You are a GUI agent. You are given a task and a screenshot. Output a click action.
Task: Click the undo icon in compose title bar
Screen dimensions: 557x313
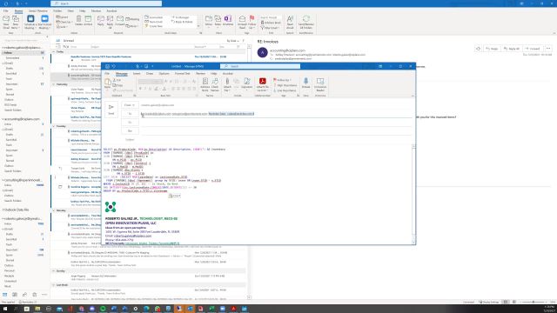point(114,66)
